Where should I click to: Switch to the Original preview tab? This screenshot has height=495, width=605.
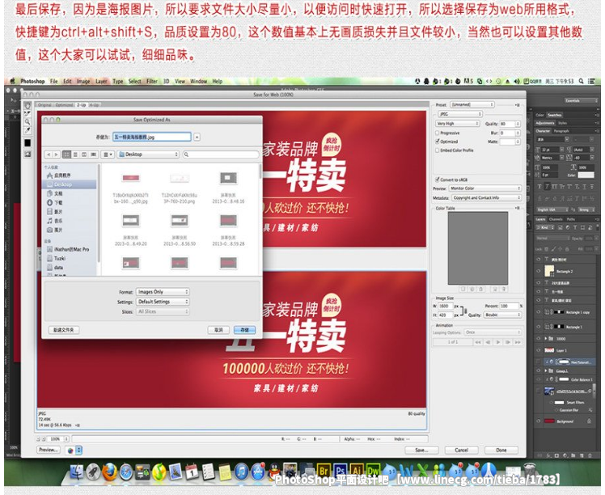tap(44, 105)
